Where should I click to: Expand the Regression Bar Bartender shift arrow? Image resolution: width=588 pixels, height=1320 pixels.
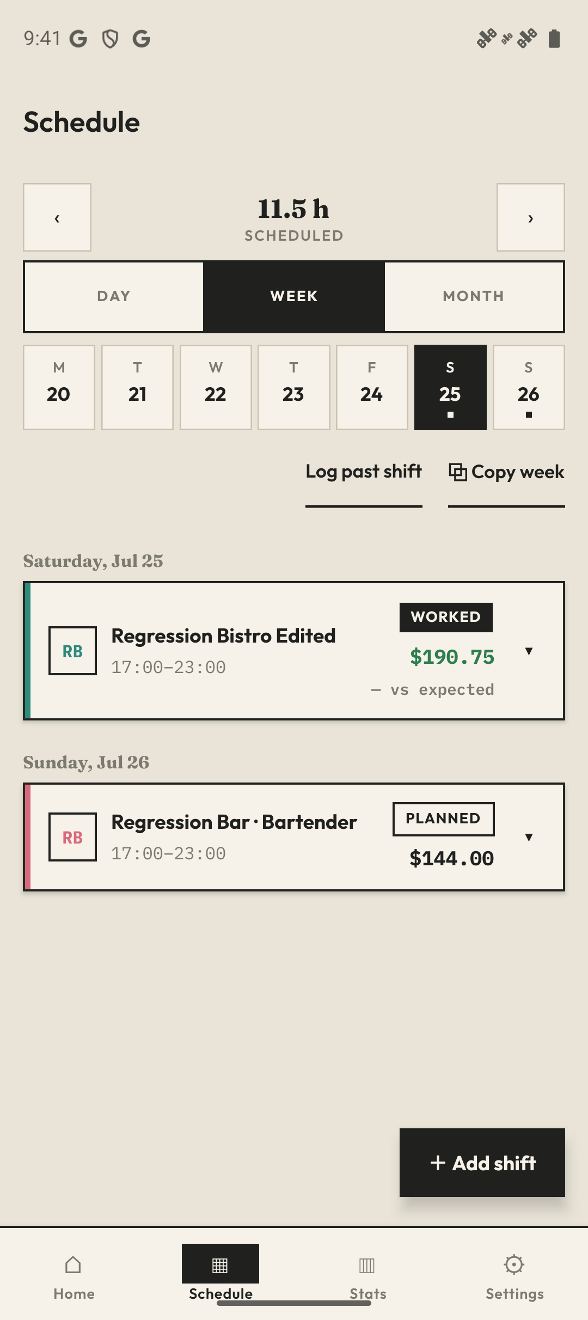(x=529, y=837)
